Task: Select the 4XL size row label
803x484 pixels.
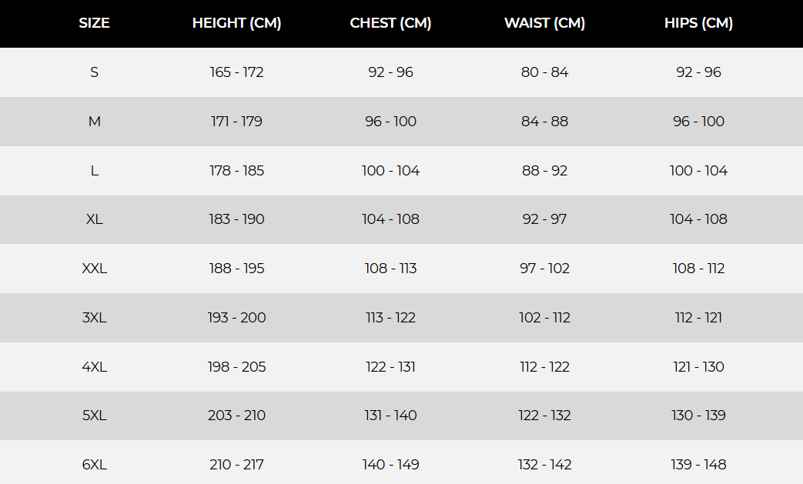Action: point(94,367)
